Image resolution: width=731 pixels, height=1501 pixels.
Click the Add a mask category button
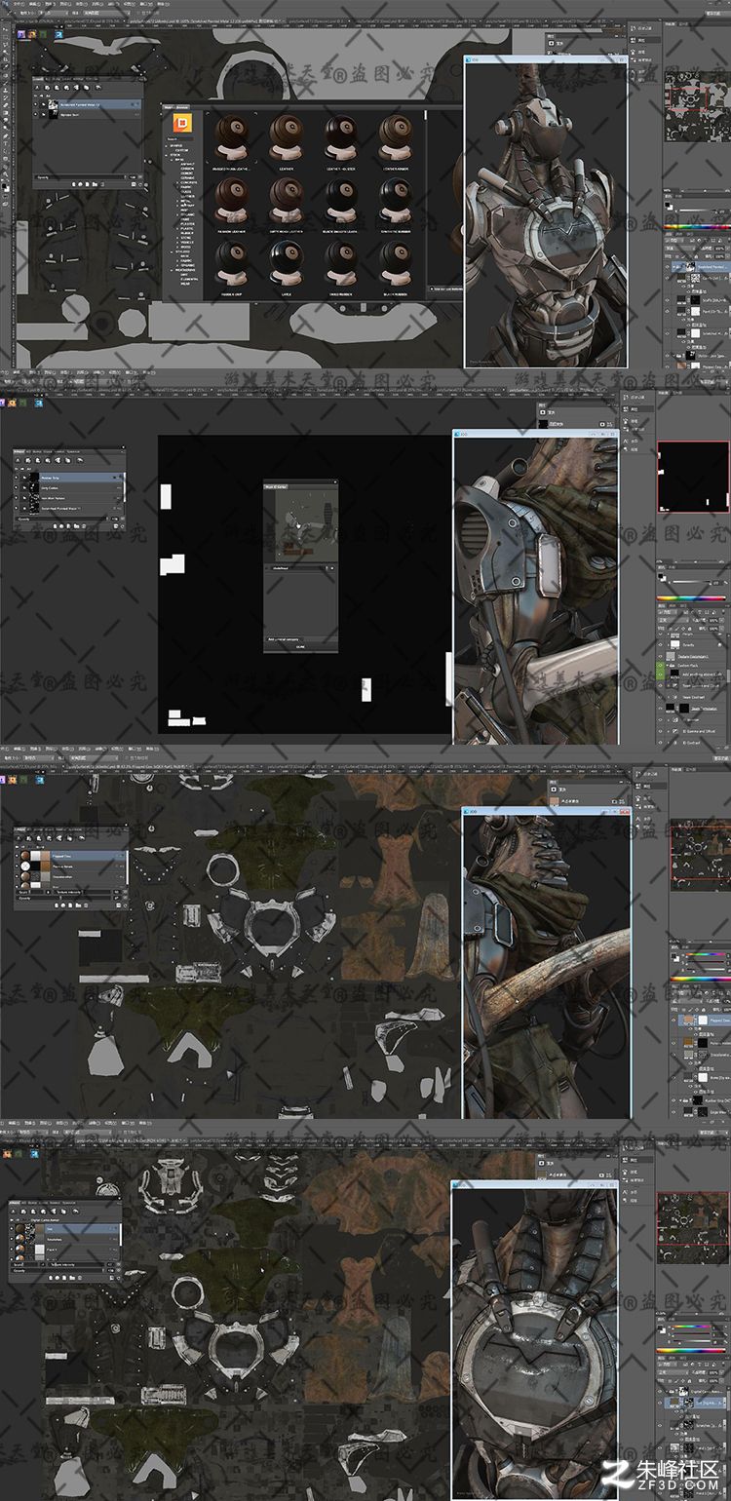pyautogui.click(x=285, y=639)
